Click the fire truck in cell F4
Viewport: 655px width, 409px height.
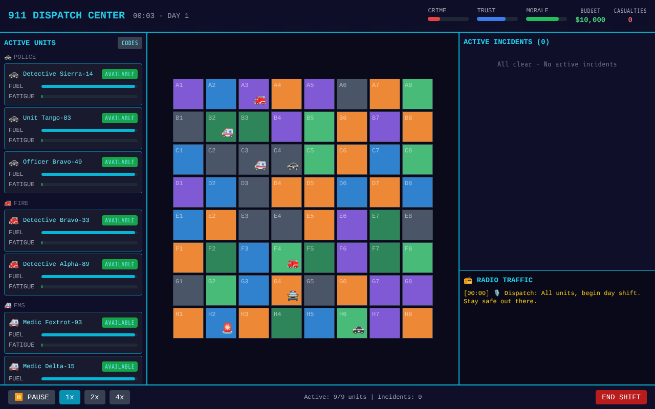[293, 263]
